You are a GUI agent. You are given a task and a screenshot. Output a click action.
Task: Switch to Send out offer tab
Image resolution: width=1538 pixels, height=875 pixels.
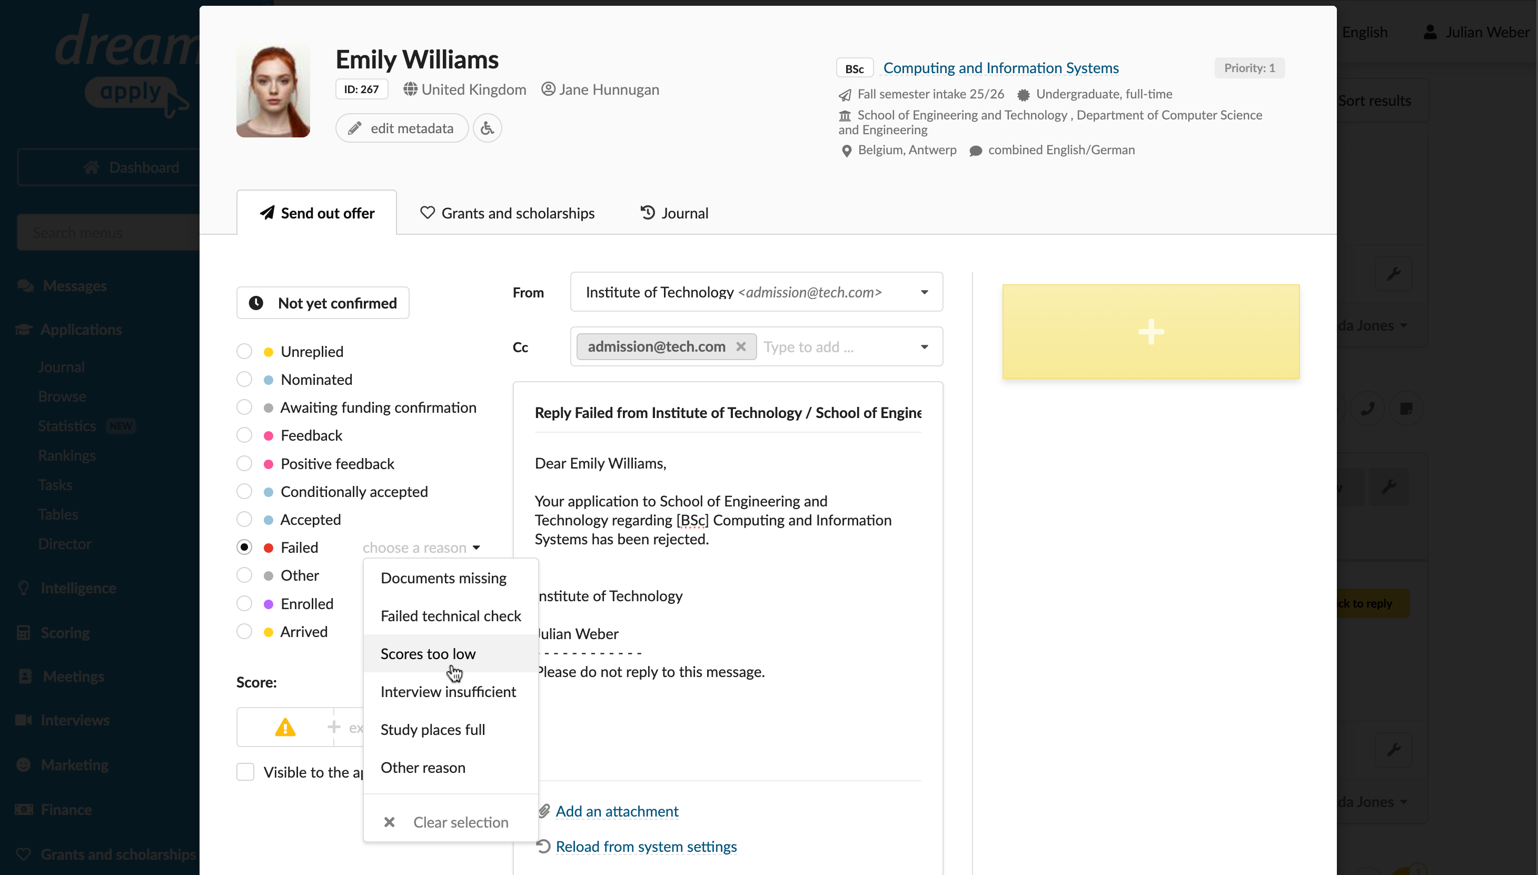point(317,213)
